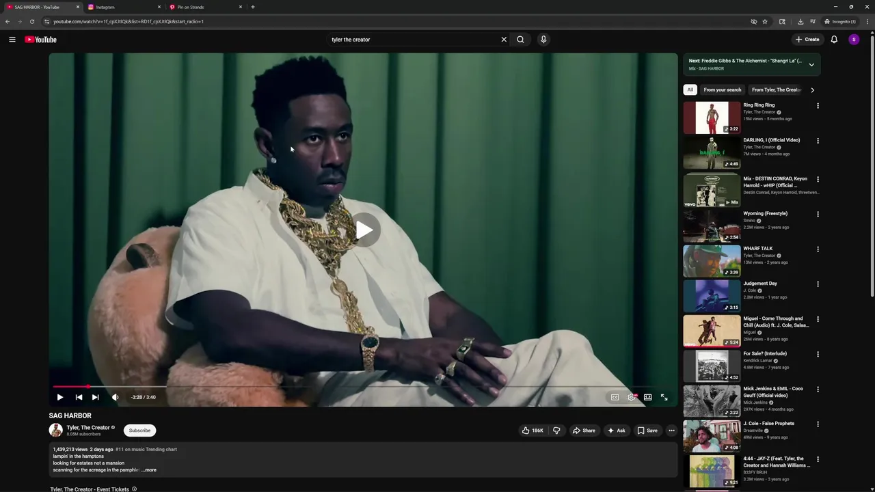This screenshot has height=492, width=875.
Task: Open the Tyler, The Creator channel avatar
Action: pos(56,430)
